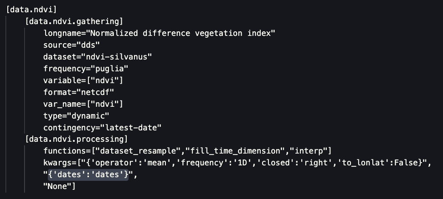This screenshot has height=199, width=443.
Task: Click the "None" entry on the last line
Action: pos(57,186)
